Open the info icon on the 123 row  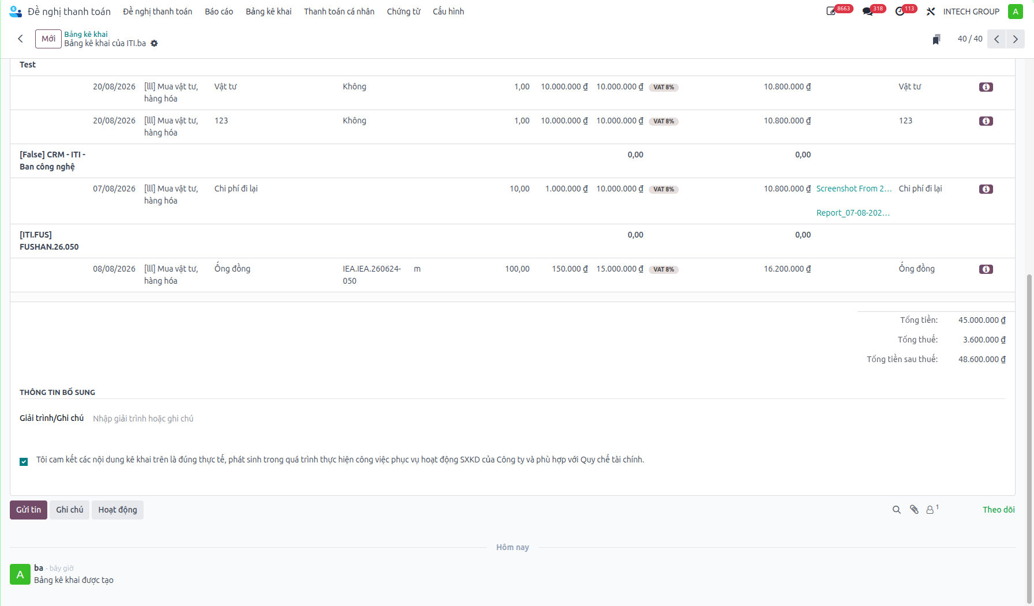(x=986, y=121)
